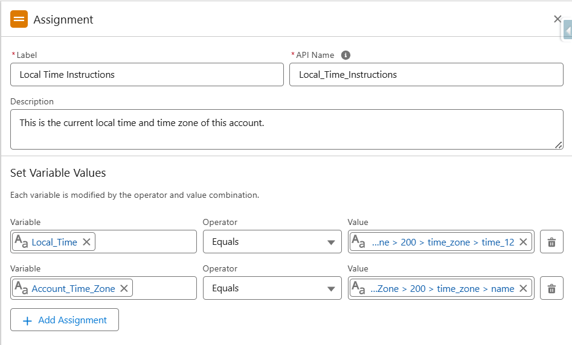Click the orange Assignment element icon

tap(19, 19)
